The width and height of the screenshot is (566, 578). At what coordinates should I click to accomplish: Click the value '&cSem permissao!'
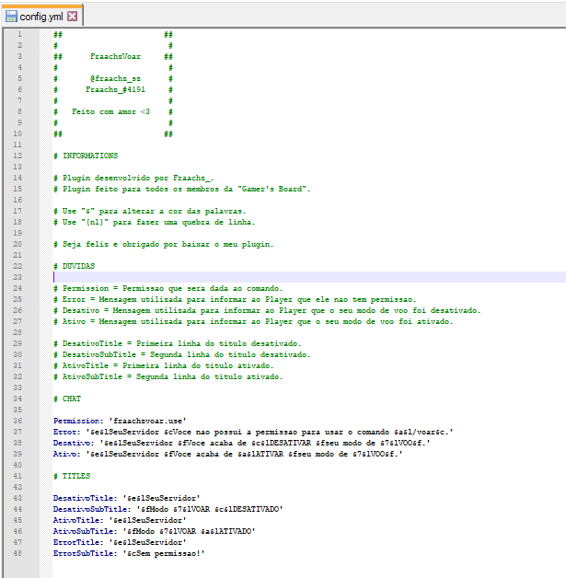click(164, 554)
